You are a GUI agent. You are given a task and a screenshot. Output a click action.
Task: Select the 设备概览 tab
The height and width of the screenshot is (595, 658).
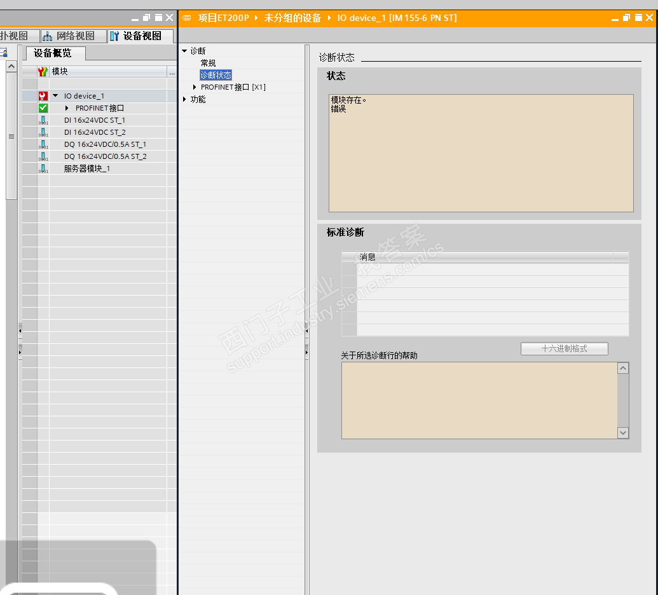point(56,53)
